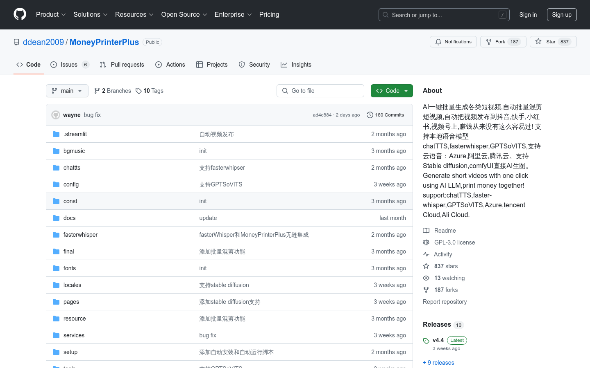The image size is (590, 368).
Task: Click the history clock icon beside 160 Commits
Action: click(x=370, y=115)
